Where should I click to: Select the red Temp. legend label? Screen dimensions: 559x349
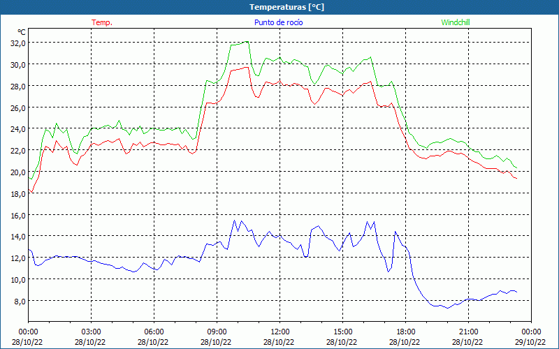coord(102,22)
